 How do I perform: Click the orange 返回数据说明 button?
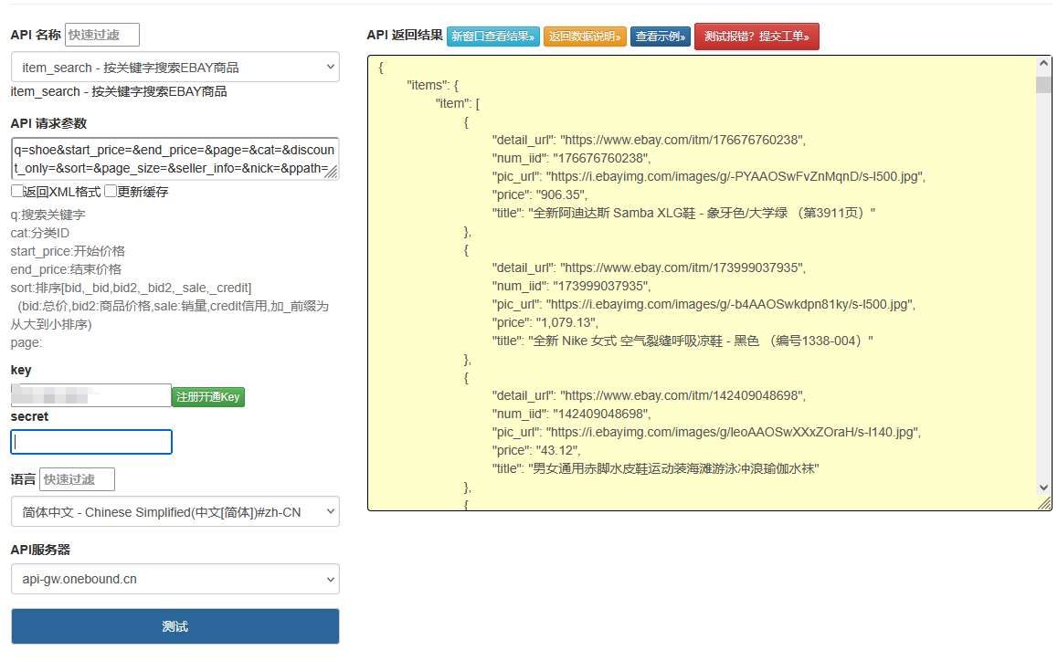coord(585,37)
